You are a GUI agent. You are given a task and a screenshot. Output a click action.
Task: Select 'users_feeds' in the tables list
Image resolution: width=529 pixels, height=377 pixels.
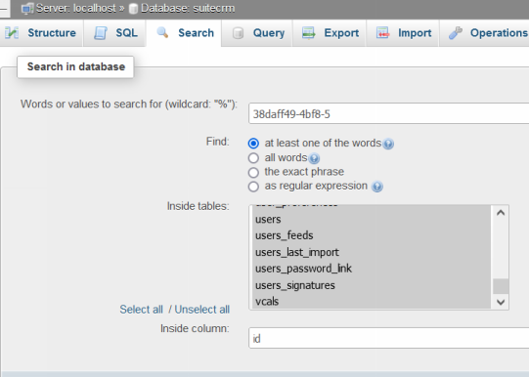tap(372, 235)
